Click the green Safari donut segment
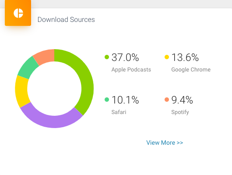Viewport: 232px width, 175px height. pyautogui.click(x=28, y=68)
